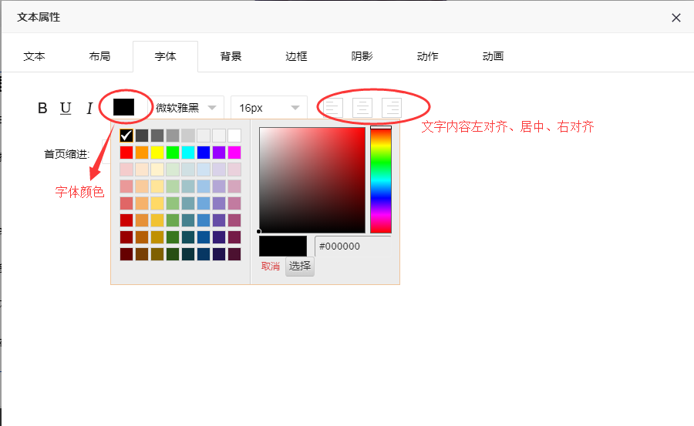Toggle bold text formatting
The image size is (694, 426).
click(43, 109)
